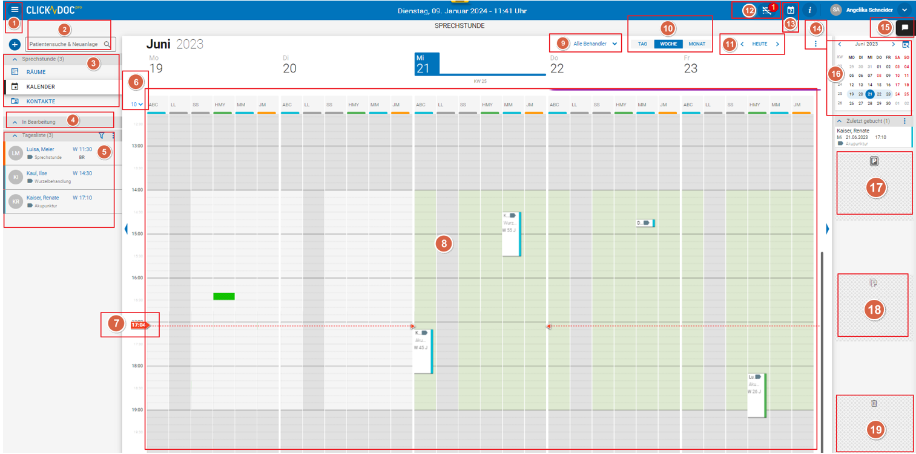The width and height of the screenshot is (916, 454).
Task: Switch to WOCHE view
Action: point(668,44)
